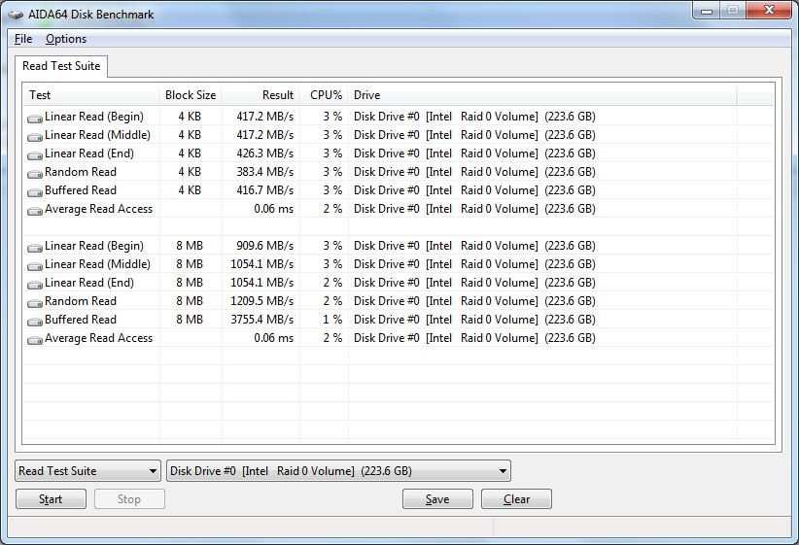This screenshot has height=545, width=799.
Task: Clear the results list
Action: pos(516,499)
